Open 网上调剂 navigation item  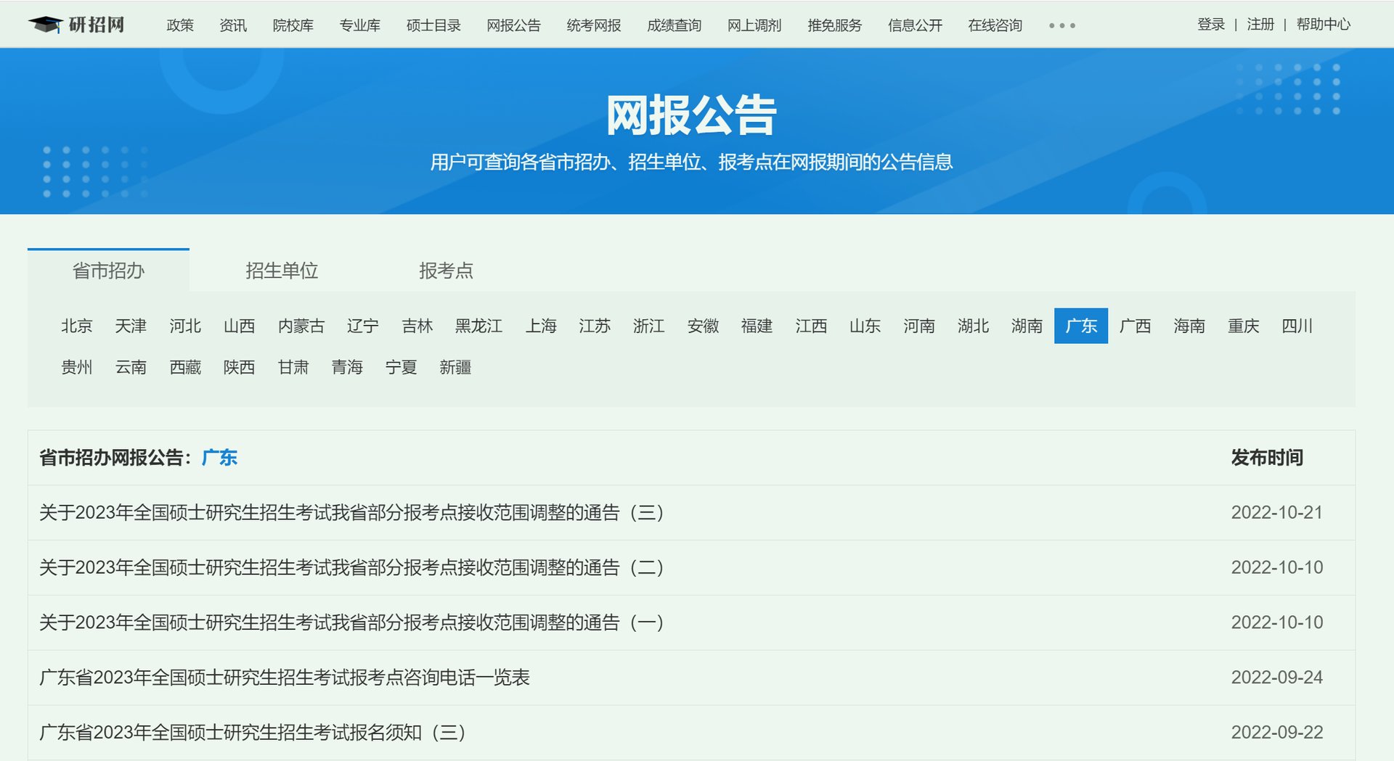coord(754,25)
